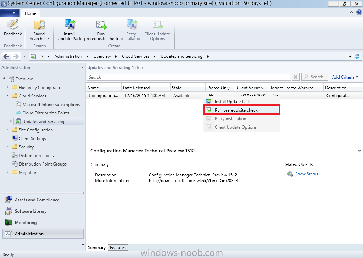
Task: Click Run prerequisite check ribbon button
Action: click(101, 30)
